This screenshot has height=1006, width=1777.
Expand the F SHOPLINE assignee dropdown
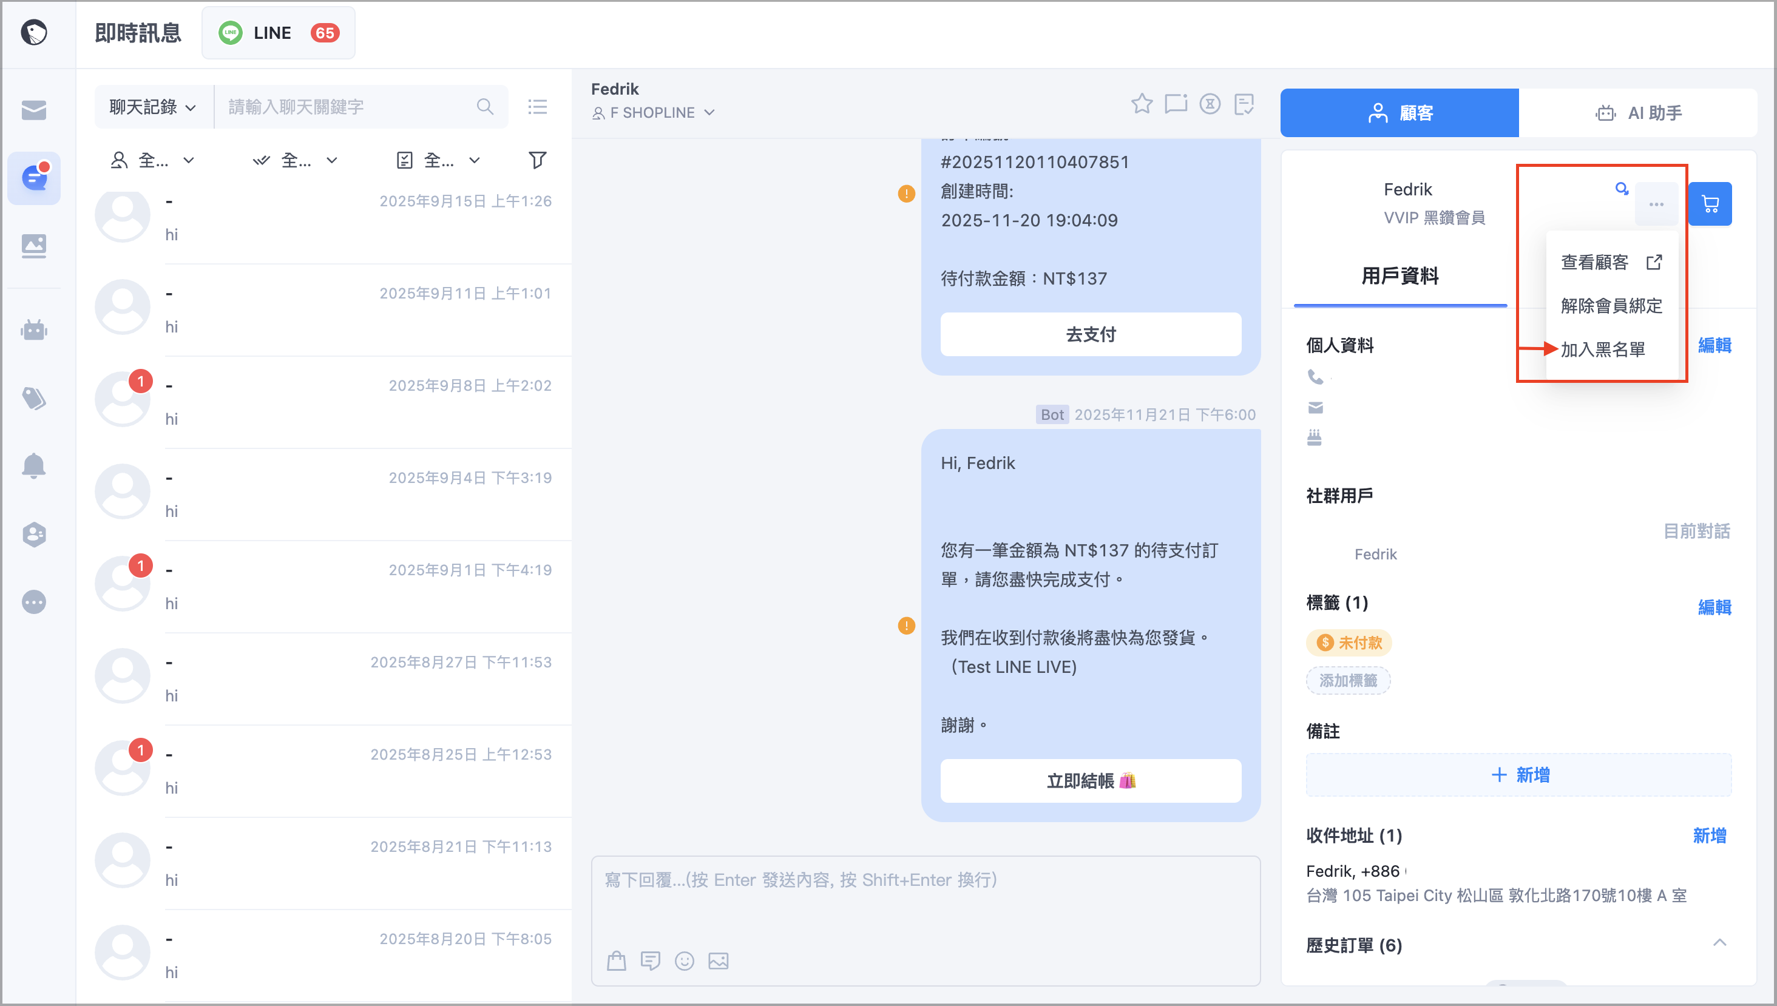654,113
